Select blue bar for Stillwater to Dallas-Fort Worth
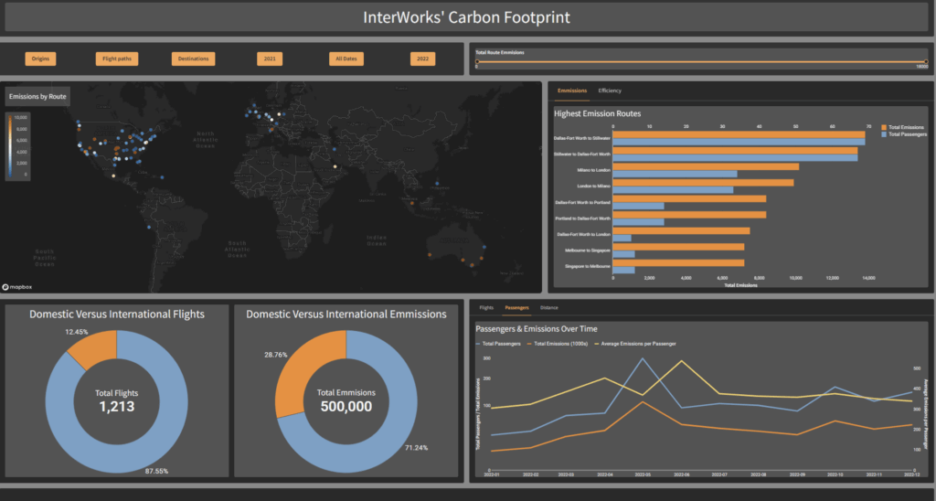The image size is (936, 501). click(x=736, y=157)
